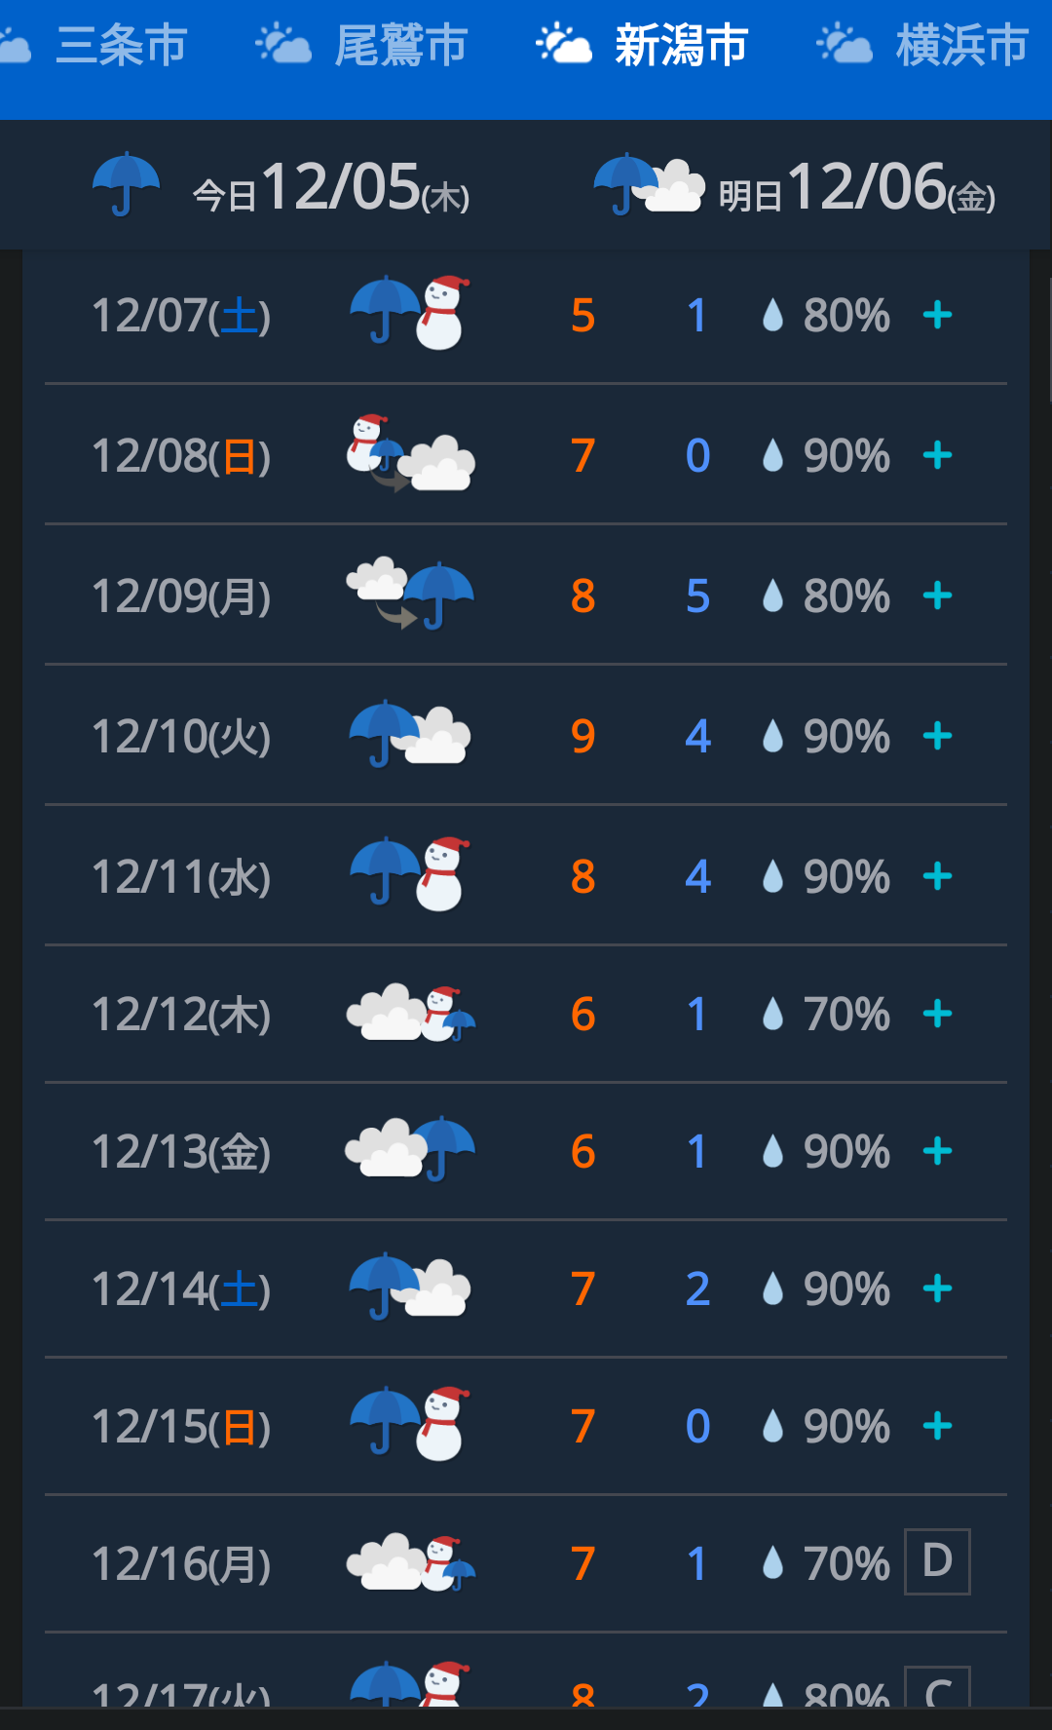
Task: Expand the 12/15 row plus icon
Action: pyautogui.click(x=937, y=1426)
